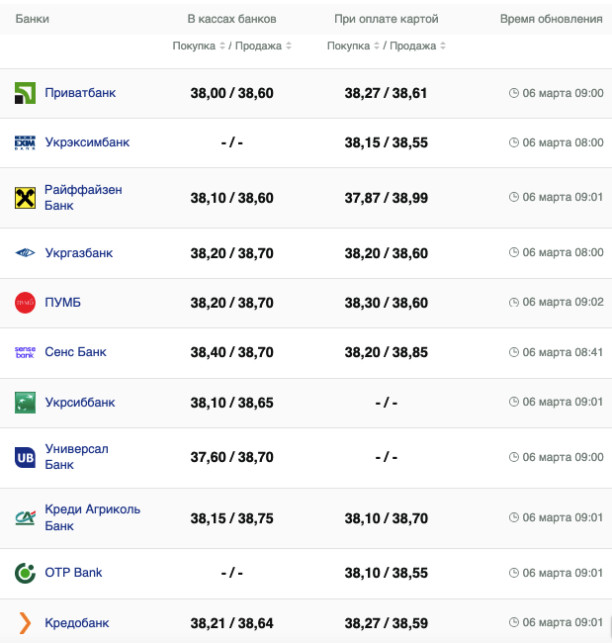This screenshot has height=643, width=612.
Task: Click the Укргазбанк logo icon
Action: (25, 253)
